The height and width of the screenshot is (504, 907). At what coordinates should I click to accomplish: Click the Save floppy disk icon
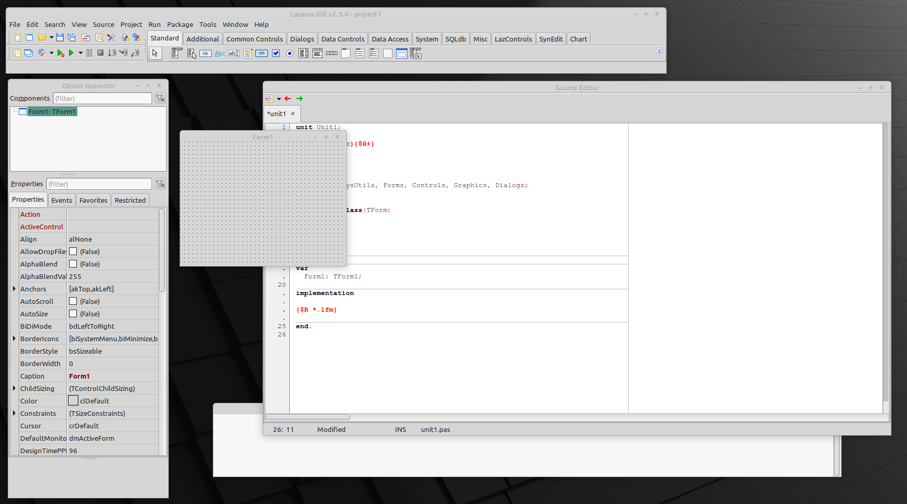tap(60, 37)
